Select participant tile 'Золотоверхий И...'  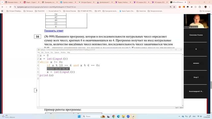click(196, 91)
